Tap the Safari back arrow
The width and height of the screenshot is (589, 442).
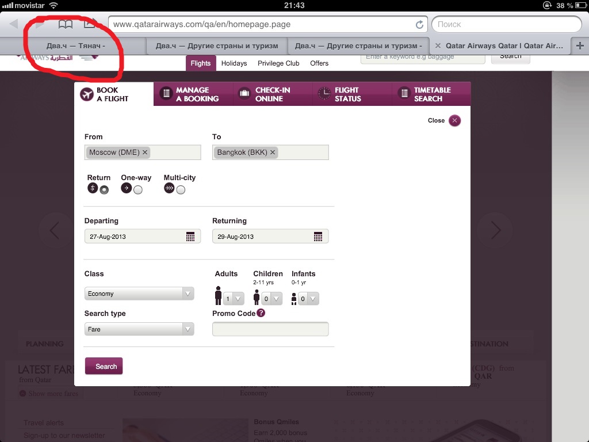(14, 24)
